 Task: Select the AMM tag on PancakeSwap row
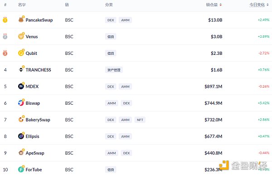point(125,20)
